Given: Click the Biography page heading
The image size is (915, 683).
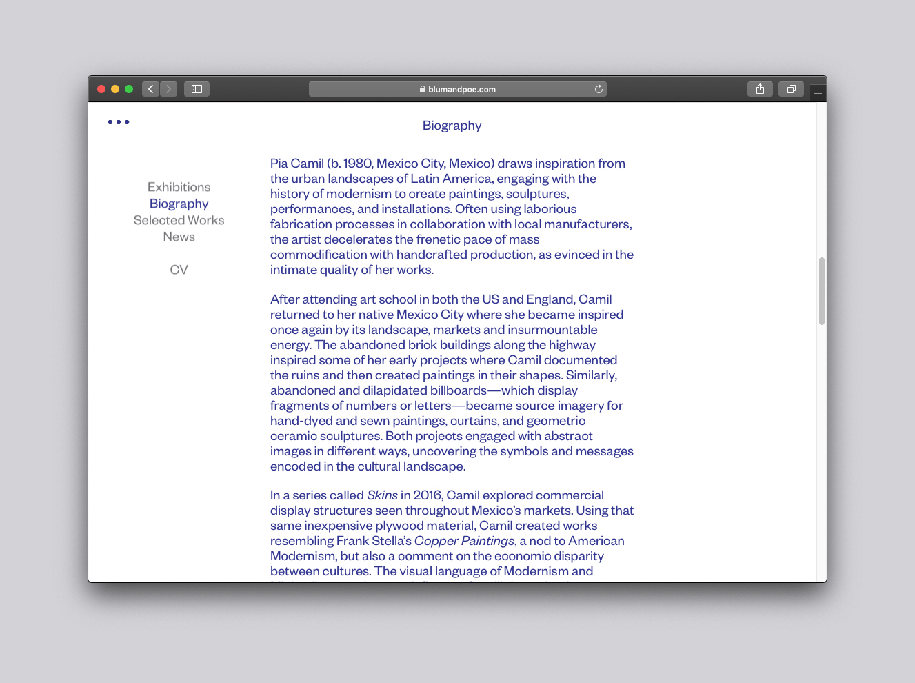Looking at the screenshot, I should [x=452, y=126].
